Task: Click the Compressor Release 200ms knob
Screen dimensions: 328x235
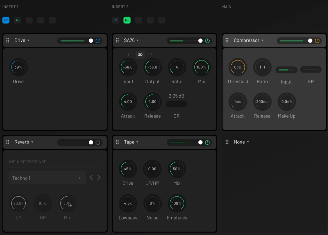Action: click(262, 101)
